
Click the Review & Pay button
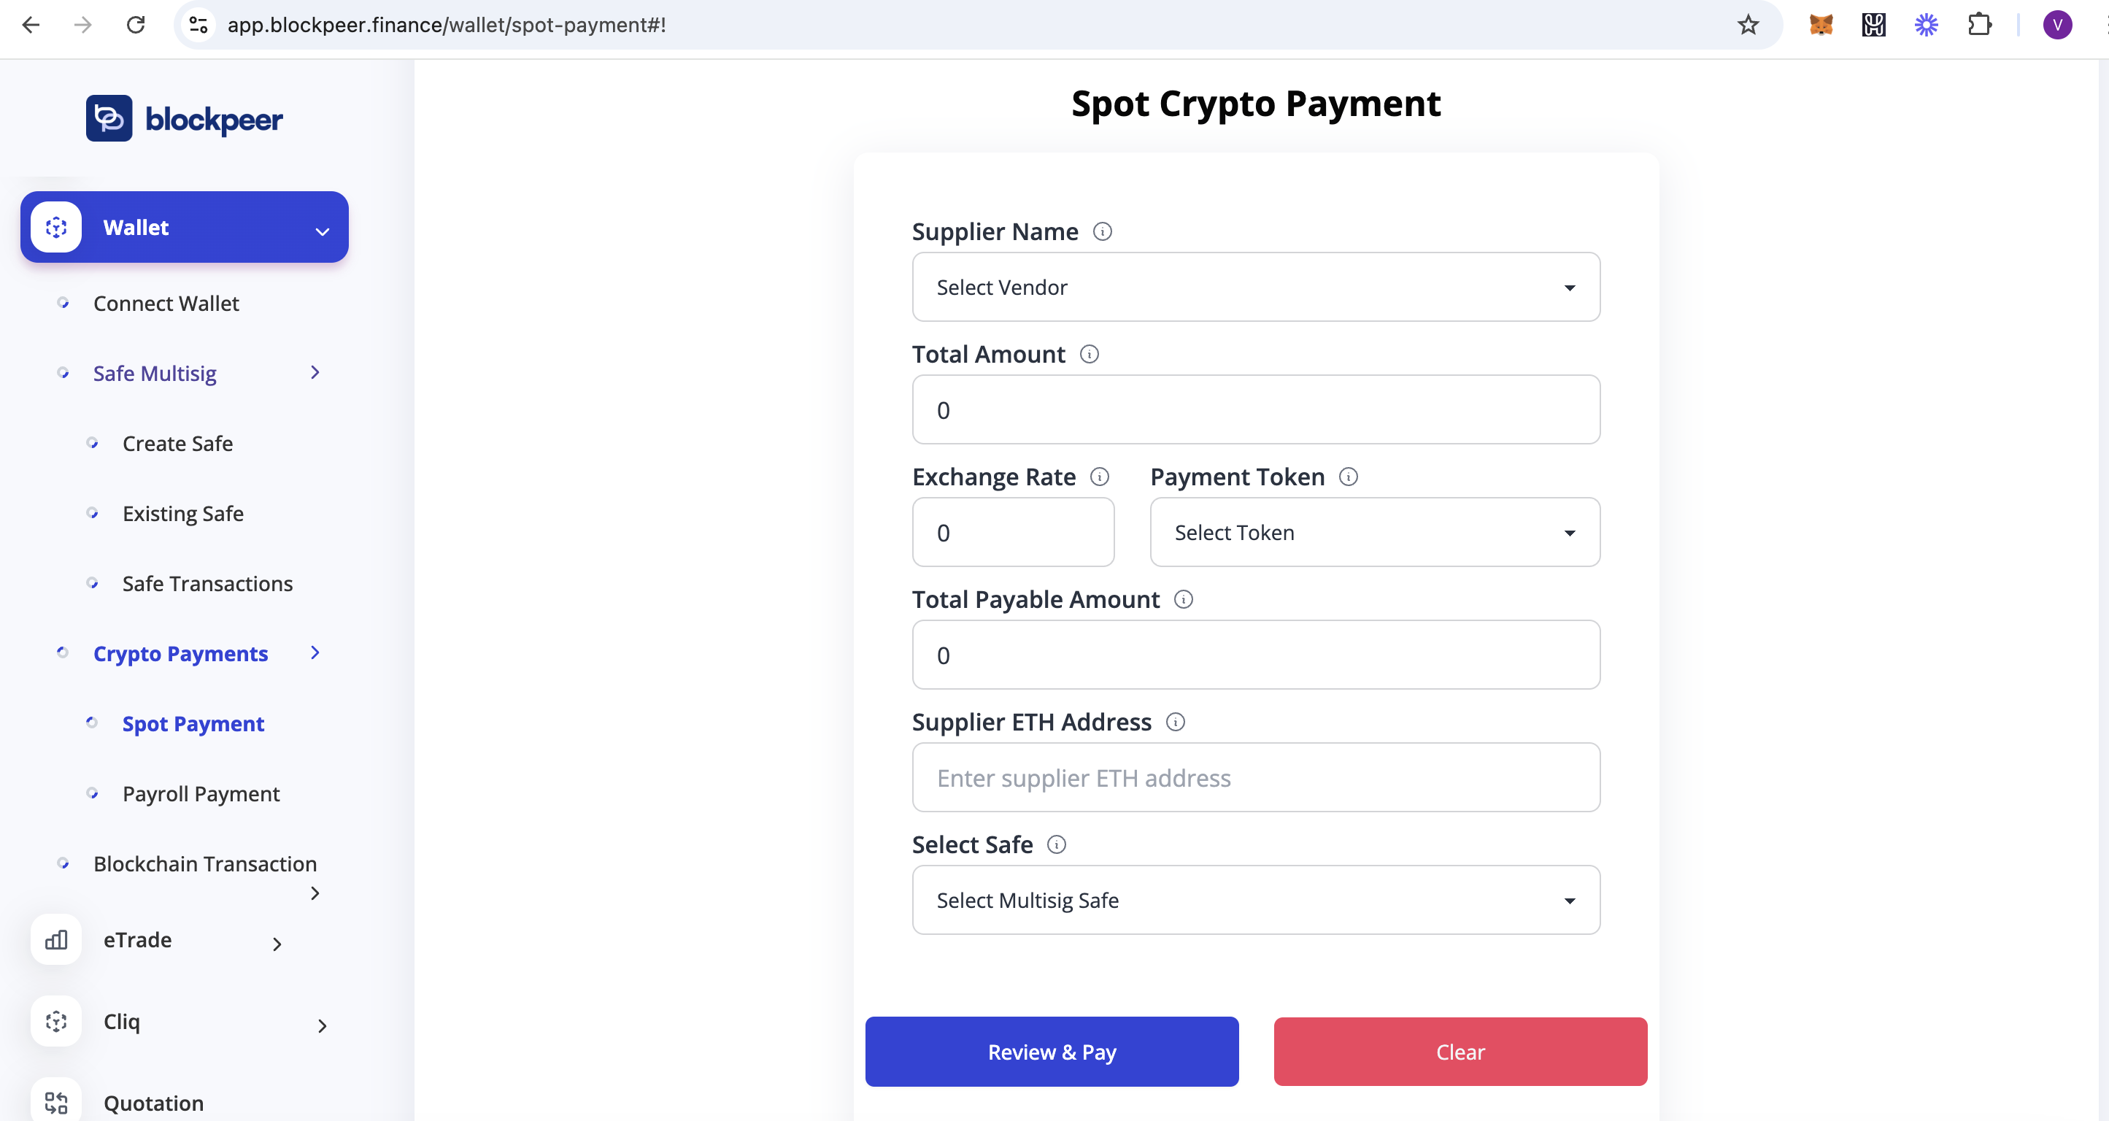tap(1052, 1052)
